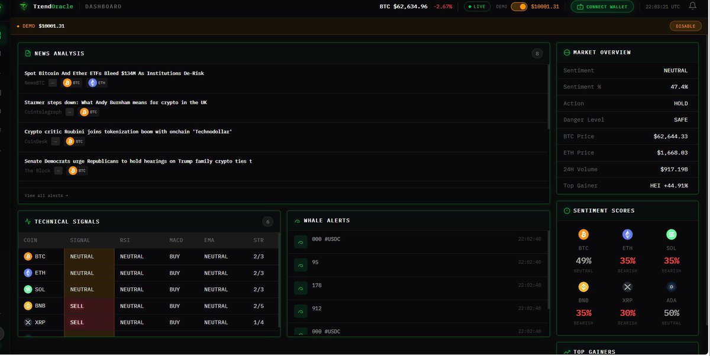
Task: Click the sentiment badge next to NewsBTC
Action: coord(53,83)
